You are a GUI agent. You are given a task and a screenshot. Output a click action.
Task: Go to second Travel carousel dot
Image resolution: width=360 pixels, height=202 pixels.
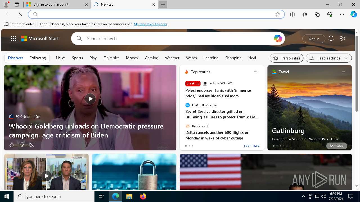[x=277, y=146]
